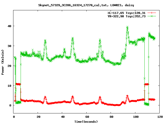Click the x-axis tick label 20

(38, 117)
